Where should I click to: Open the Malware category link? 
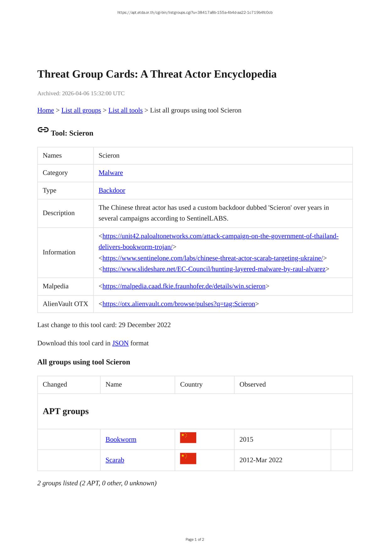(111, 173)
